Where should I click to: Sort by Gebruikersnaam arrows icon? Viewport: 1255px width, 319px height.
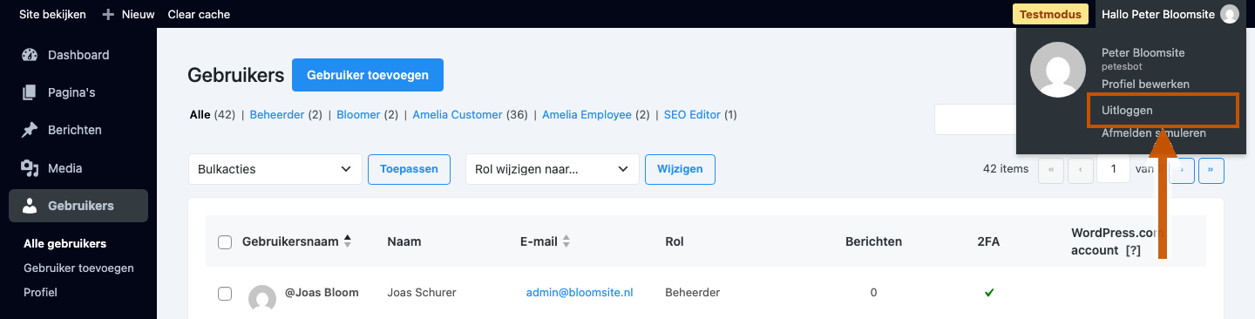pyautogui.click(x=348, y=241)
